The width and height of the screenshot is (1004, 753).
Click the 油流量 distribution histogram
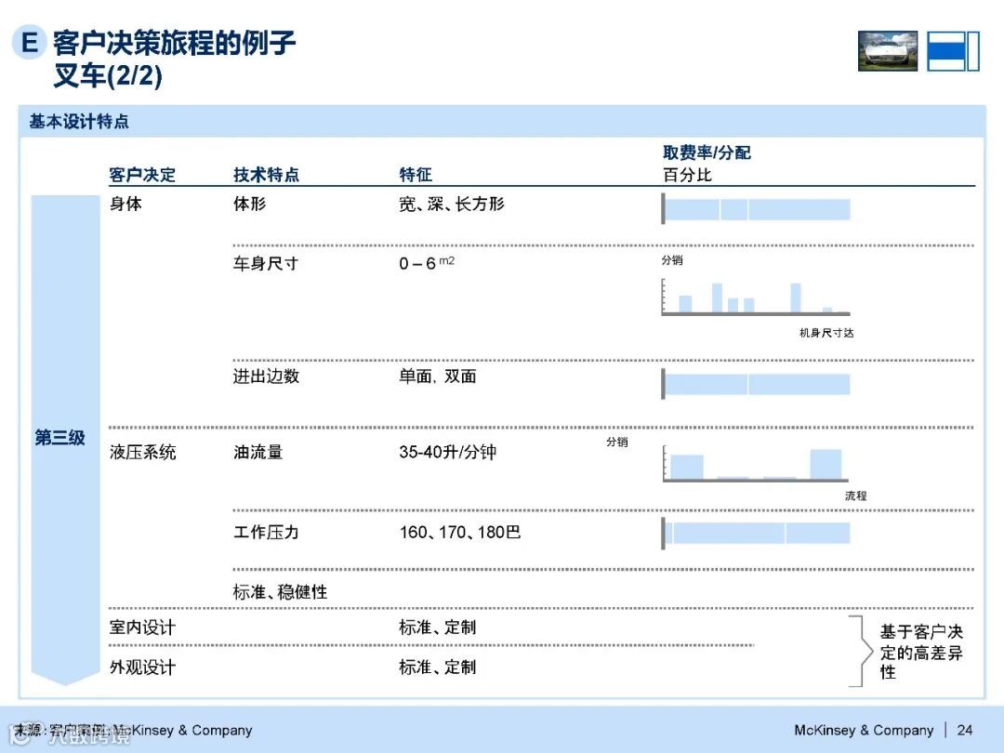pyautogui.click(x=756, y=464)
